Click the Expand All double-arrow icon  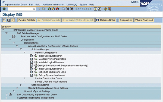pyautogui.click(x=4, y=20)
